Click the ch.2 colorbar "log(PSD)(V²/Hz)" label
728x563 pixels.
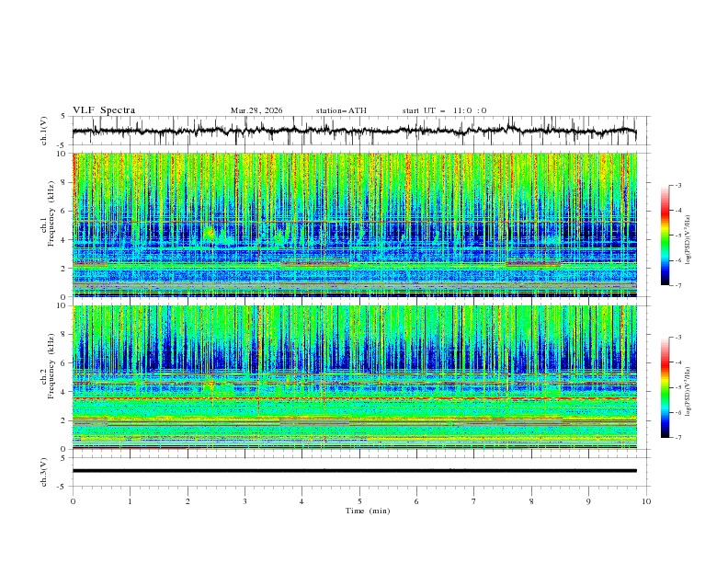pos(688,391)
